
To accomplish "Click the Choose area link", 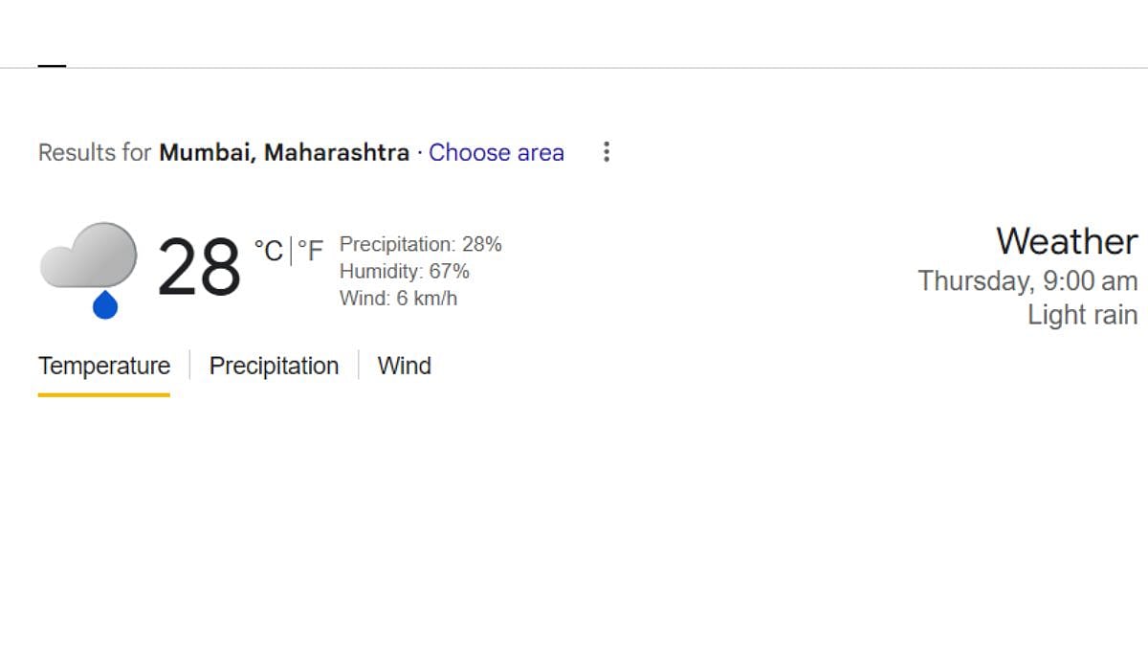I will tap(496, 152).
